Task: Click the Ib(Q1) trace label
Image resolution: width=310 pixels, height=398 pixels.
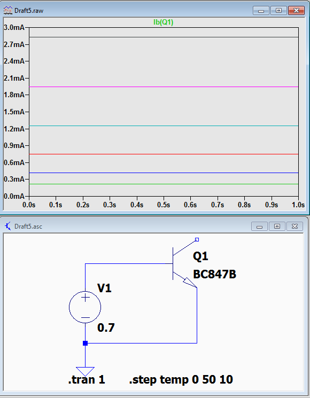Action: pyautogui.click(x=163, y=22)
